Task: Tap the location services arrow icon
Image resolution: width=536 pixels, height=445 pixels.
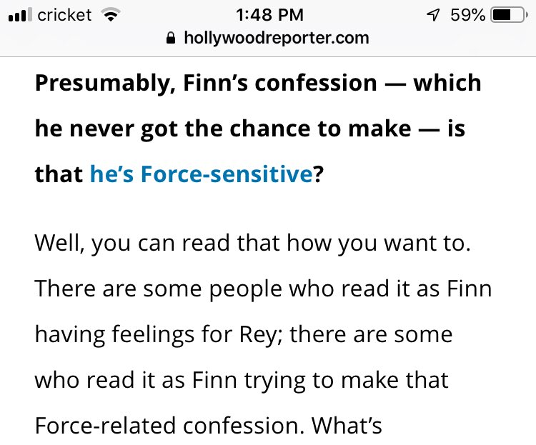Action: tap(433, 15)
